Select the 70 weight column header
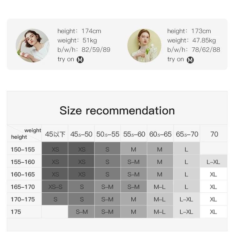The height and width of the screenshot is (250, 234). (x=214, y=134)
